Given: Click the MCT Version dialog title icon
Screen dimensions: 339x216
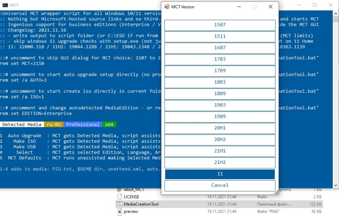Looking at the screenshot, I should (x=167, y=7).
